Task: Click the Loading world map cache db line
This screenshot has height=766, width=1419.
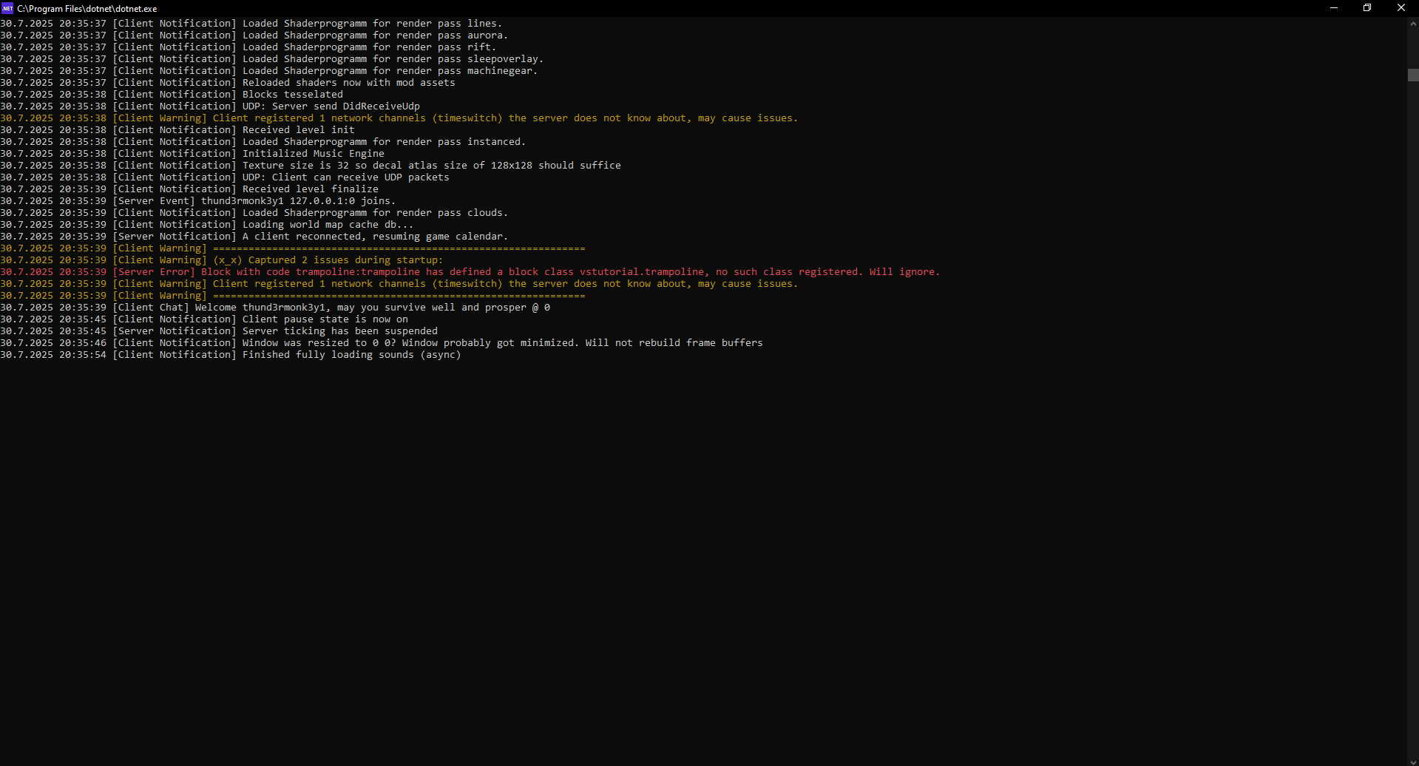Action: pos(328,225)
